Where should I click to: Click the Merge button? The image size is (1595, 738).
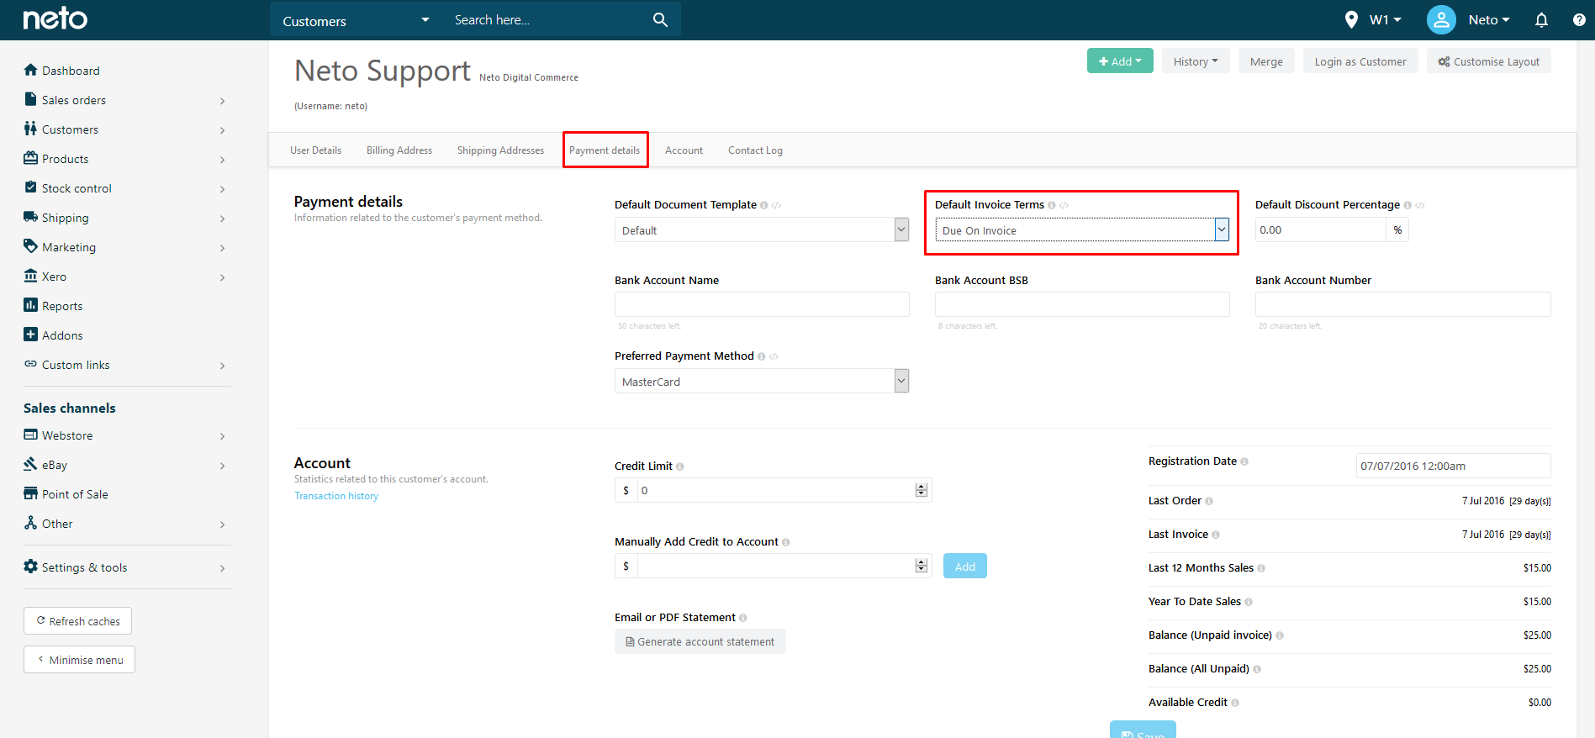point(1266,61)
